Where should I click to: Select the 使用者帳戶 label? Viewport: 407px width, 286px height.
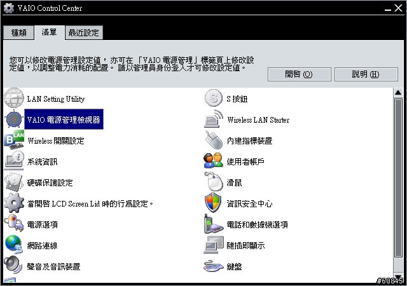(x=245, y=161)
